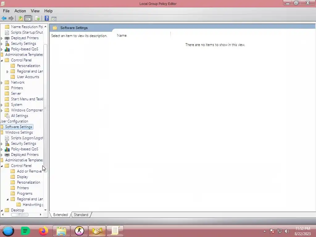Select the Handwriting folder
The height and width of the screenshot is (237, 316).
point(32,205)
